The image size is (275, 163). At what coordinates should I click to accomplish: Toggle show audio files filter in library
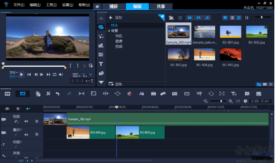207,18
